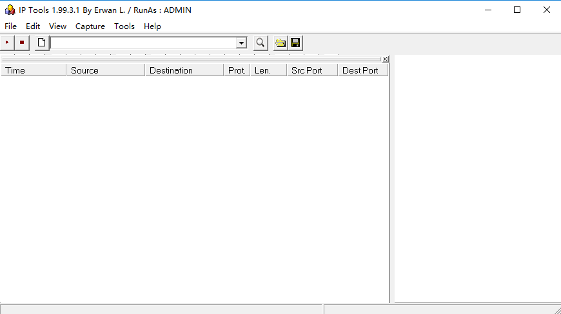Focus the toolbar filter text field

pos(144,43)
